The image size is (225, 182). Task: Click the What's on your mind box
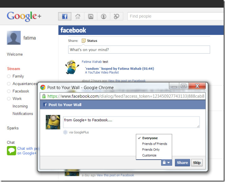pos(139,50)
